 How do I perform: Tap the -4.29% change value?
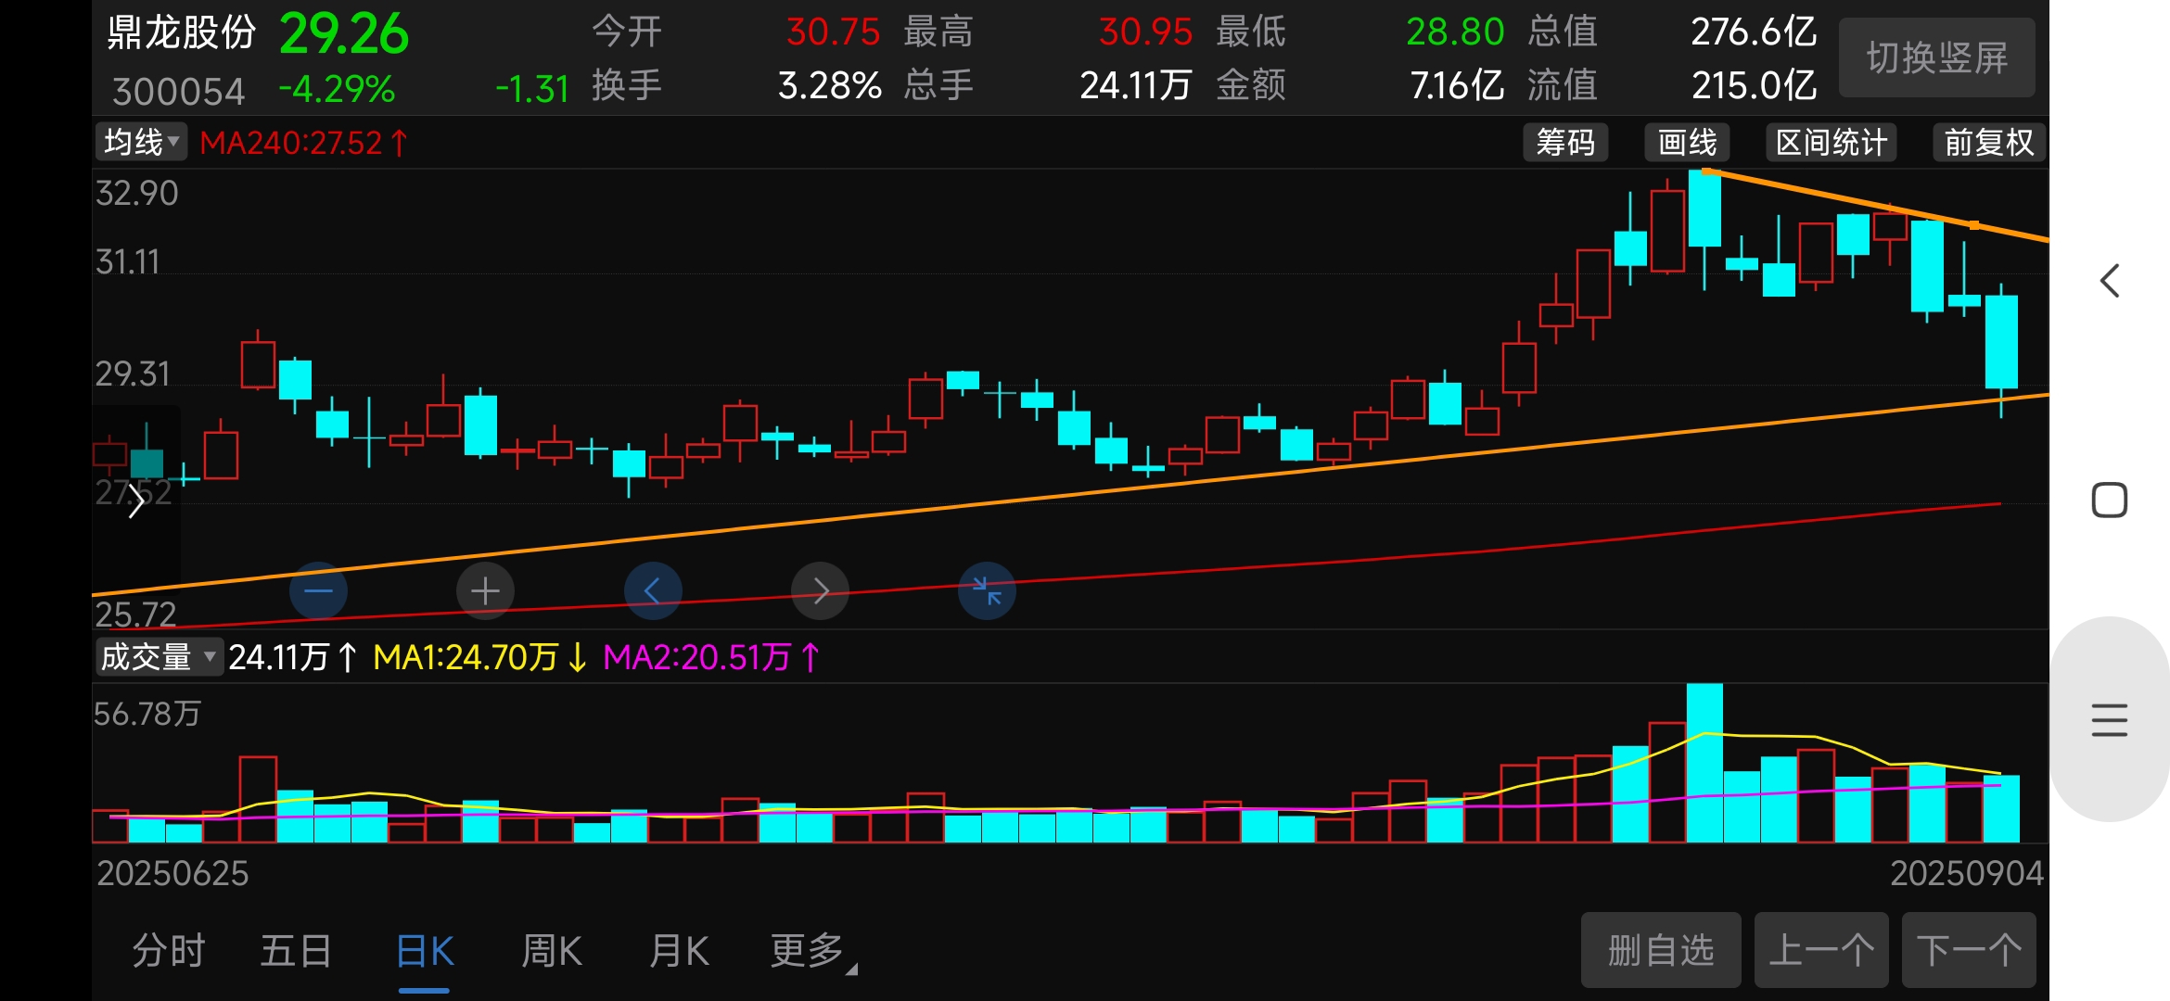click(x=337, y=89)
